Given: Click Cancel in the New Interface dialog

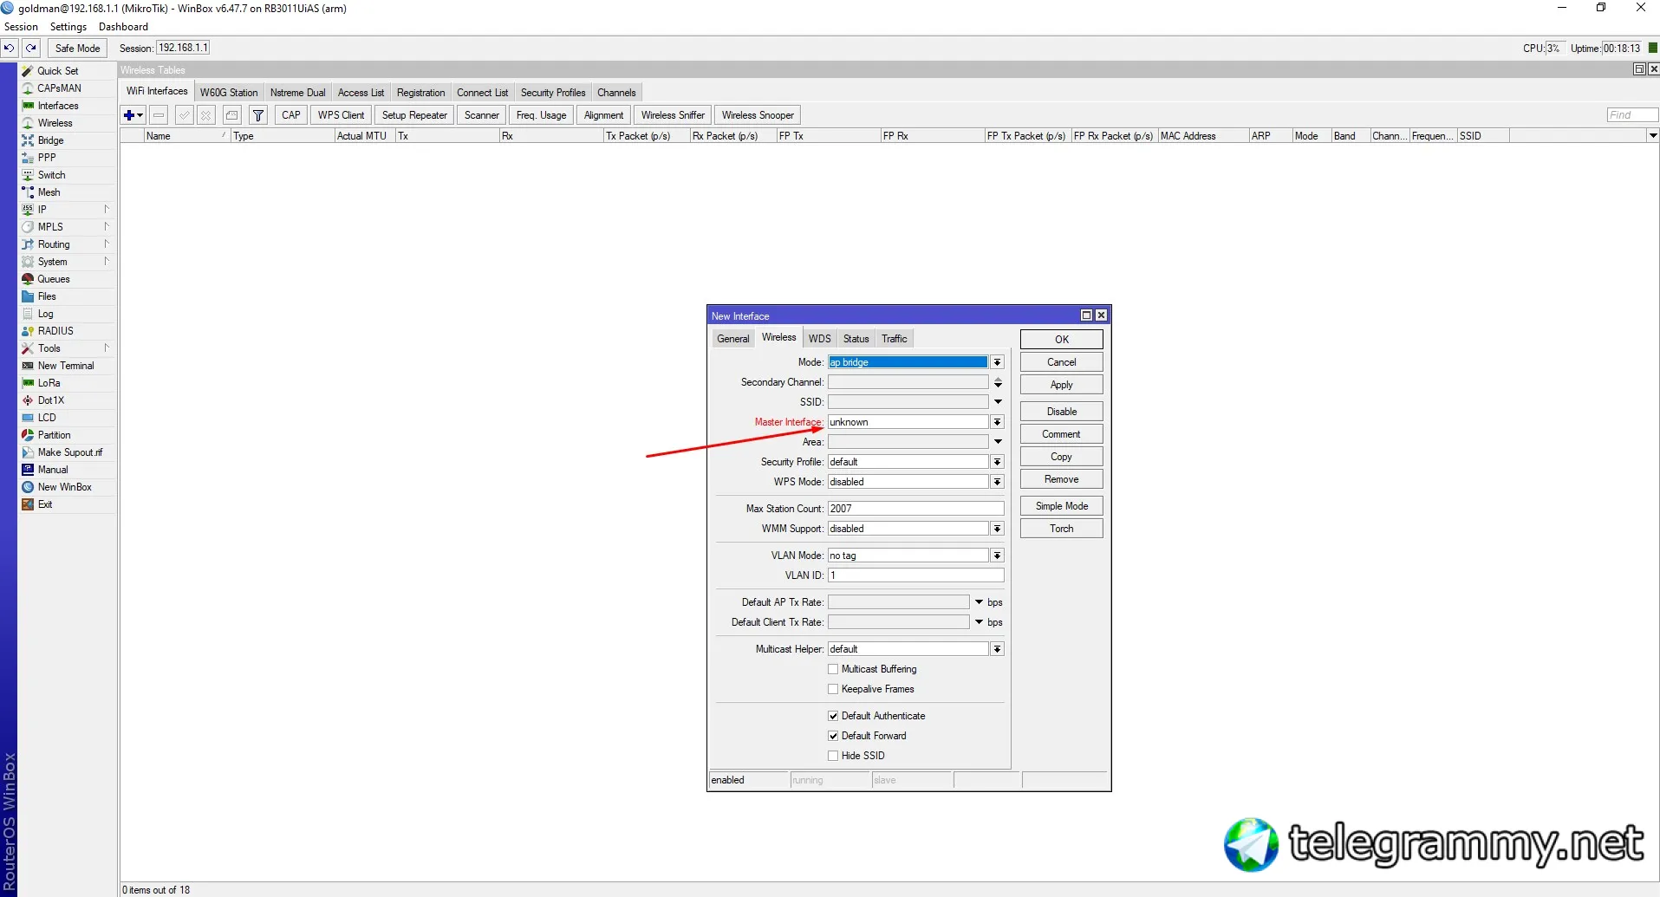Looking at the screenshot, I should [x=1062, y=362].
